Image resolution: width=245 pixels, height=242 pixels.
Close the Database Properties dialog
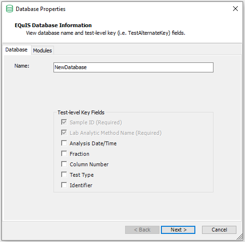pyautogui.click(x=235, y=9)
